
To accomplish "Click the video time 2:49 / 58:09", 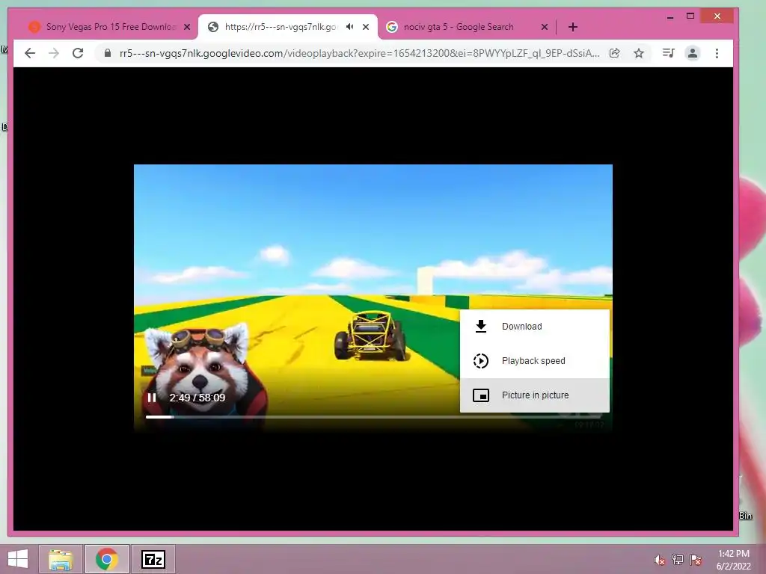I will [197, 398].
